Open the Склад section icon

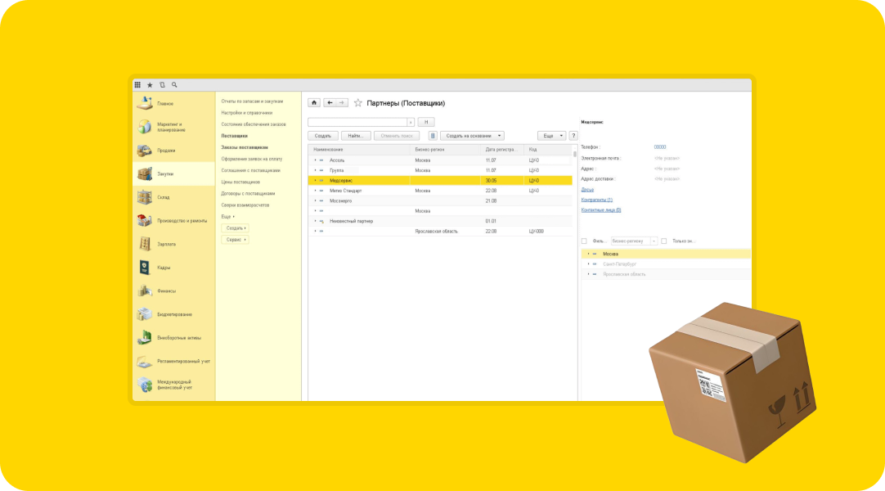[x=145, y=197]
